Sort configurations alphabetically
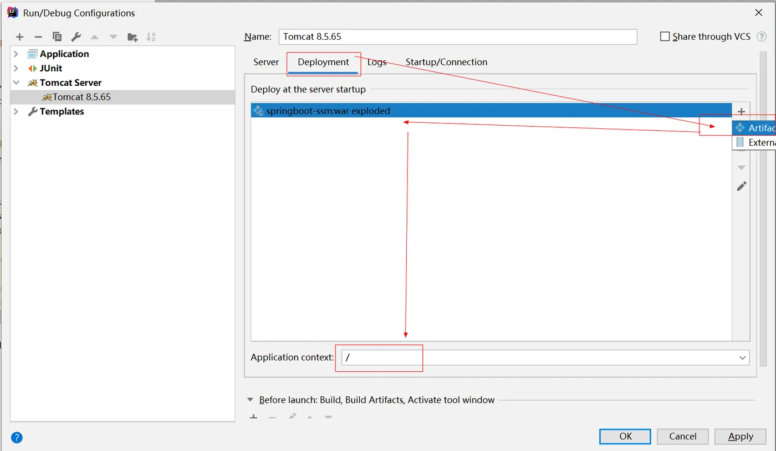 tap(151, 37)
